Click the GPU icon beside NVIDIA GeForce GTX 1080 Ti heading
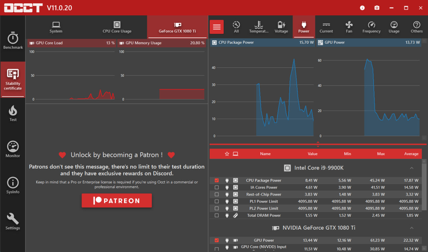The height and width of the screenshot is (252, 428). coord(276,228)
